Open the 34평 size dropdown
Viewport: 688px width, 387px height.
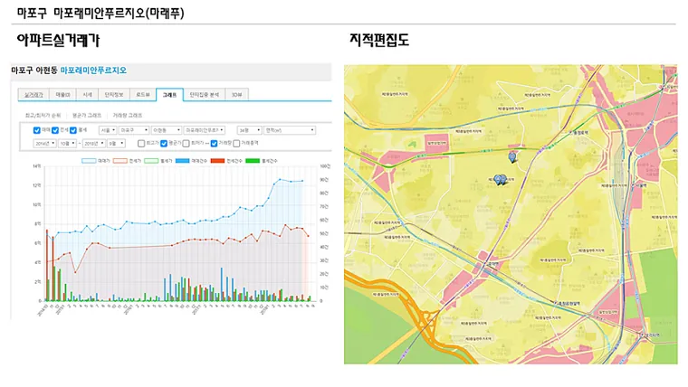(x=249, y=130)
